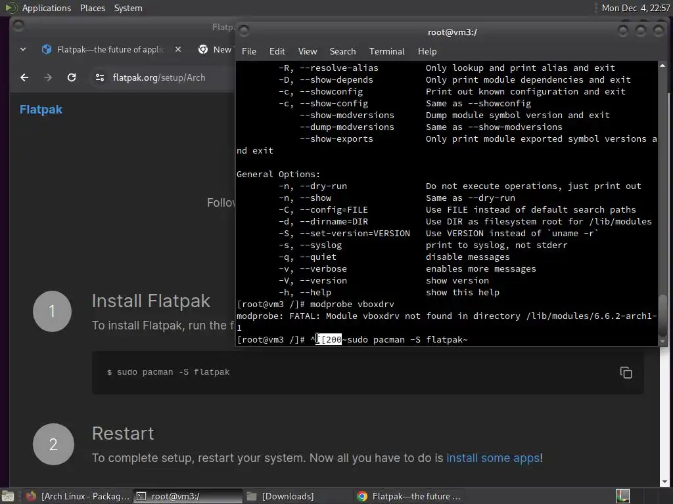Switch to the New Tab browser tab
673x504 pixels.
[215, 50]
